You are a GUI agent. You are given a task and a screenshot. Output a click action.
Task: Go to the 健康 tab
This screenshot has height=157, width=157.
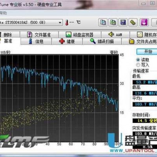67,41
